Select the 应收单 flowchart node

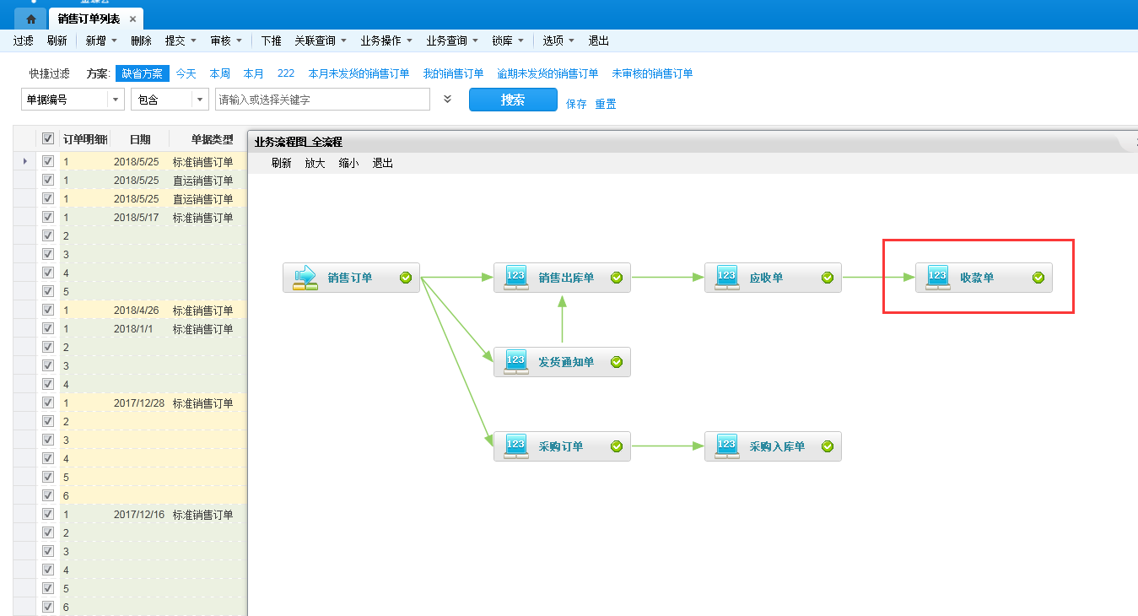(773, 278)
